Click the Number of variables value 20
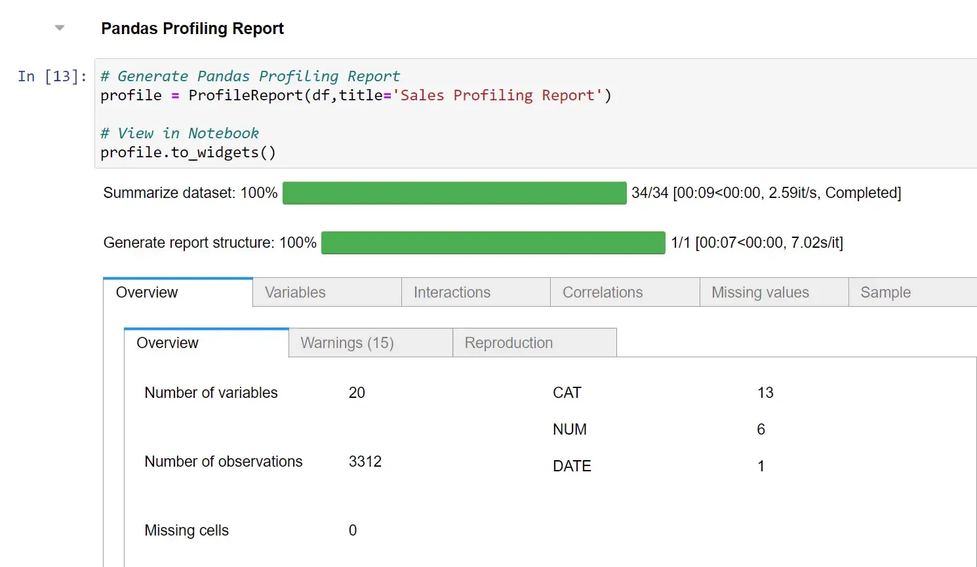The image size is (977, 567). tap(357, 392)
